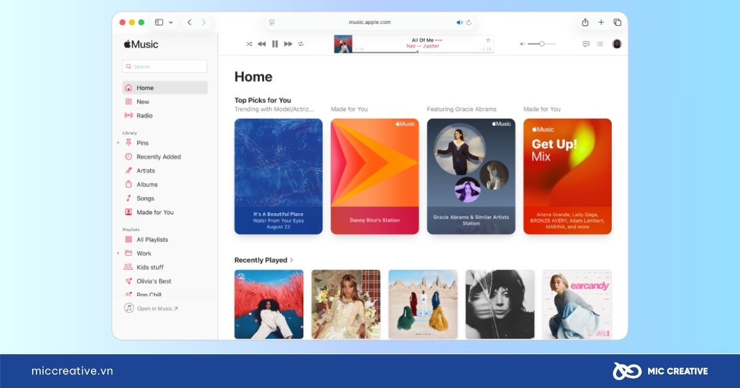Select the Radio icon in the sidebar
Screen dimensions: 740x388
click(x=129, y=115)
